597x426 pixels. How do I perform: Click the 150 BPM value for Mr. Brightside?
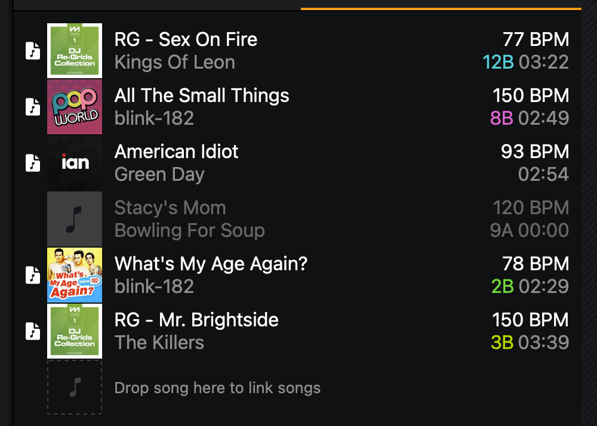531,320
